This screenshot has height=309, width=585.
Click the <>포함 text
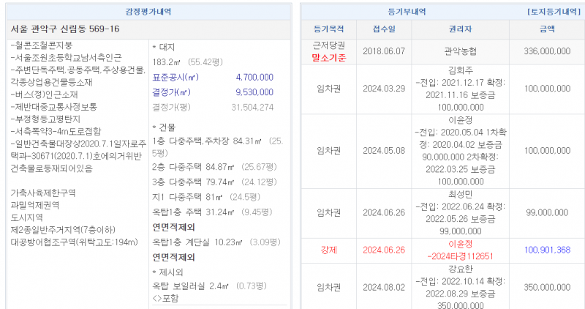pyautogui.click(x=165, y=298)
